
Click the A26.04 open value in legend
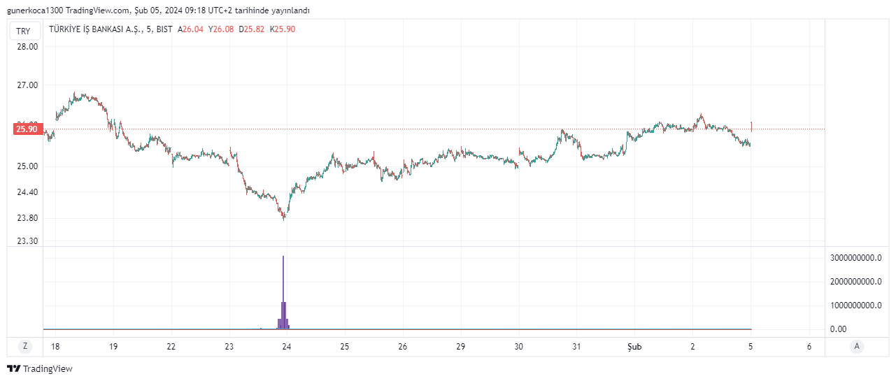(x=190, y=29)
